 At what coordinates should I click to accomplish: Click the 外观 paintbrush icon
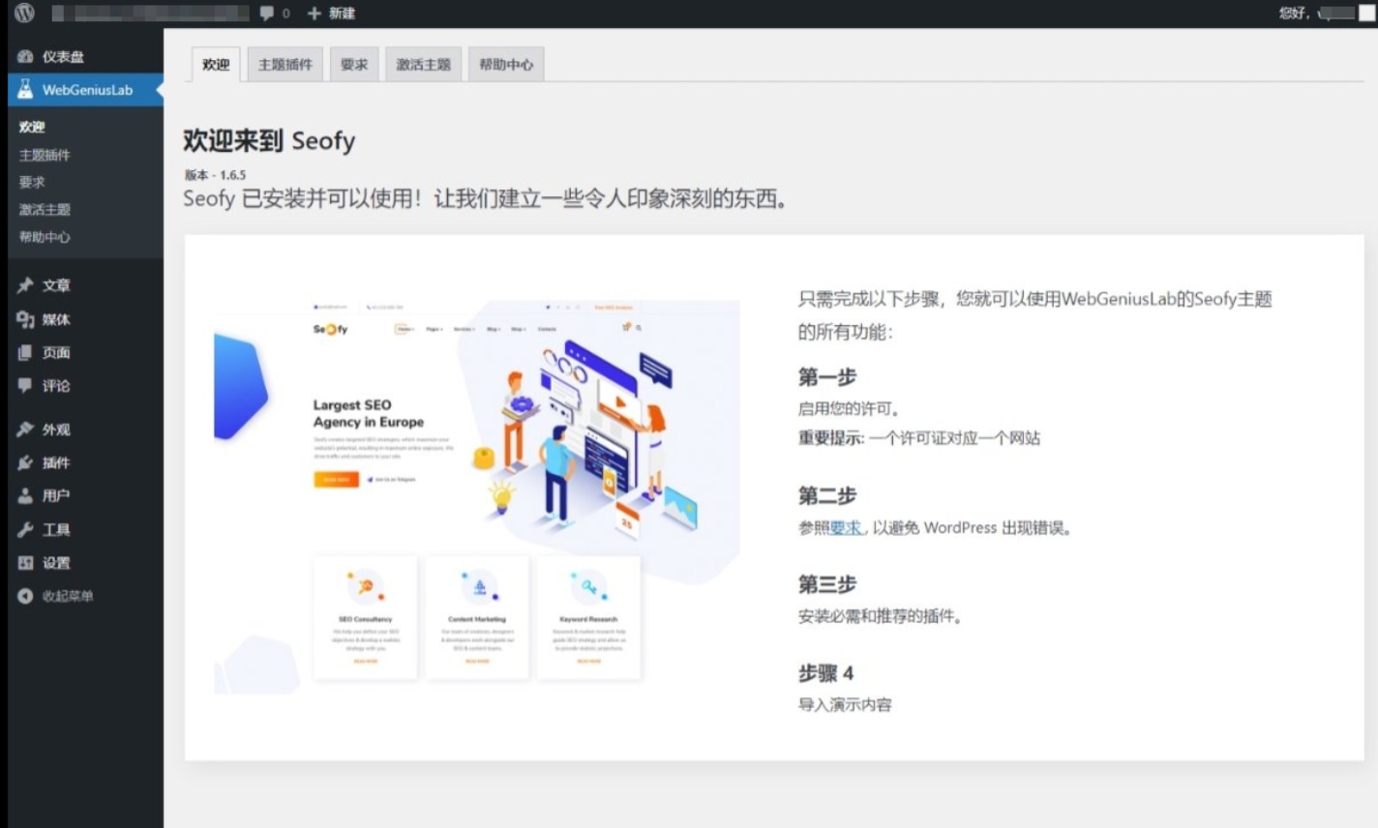(x=25, y=429)
